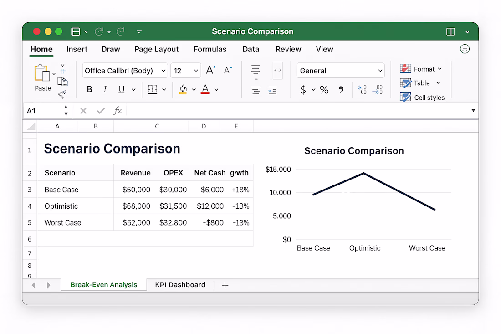Open the Page Layout ribbon tab

(x=157, y=49)
